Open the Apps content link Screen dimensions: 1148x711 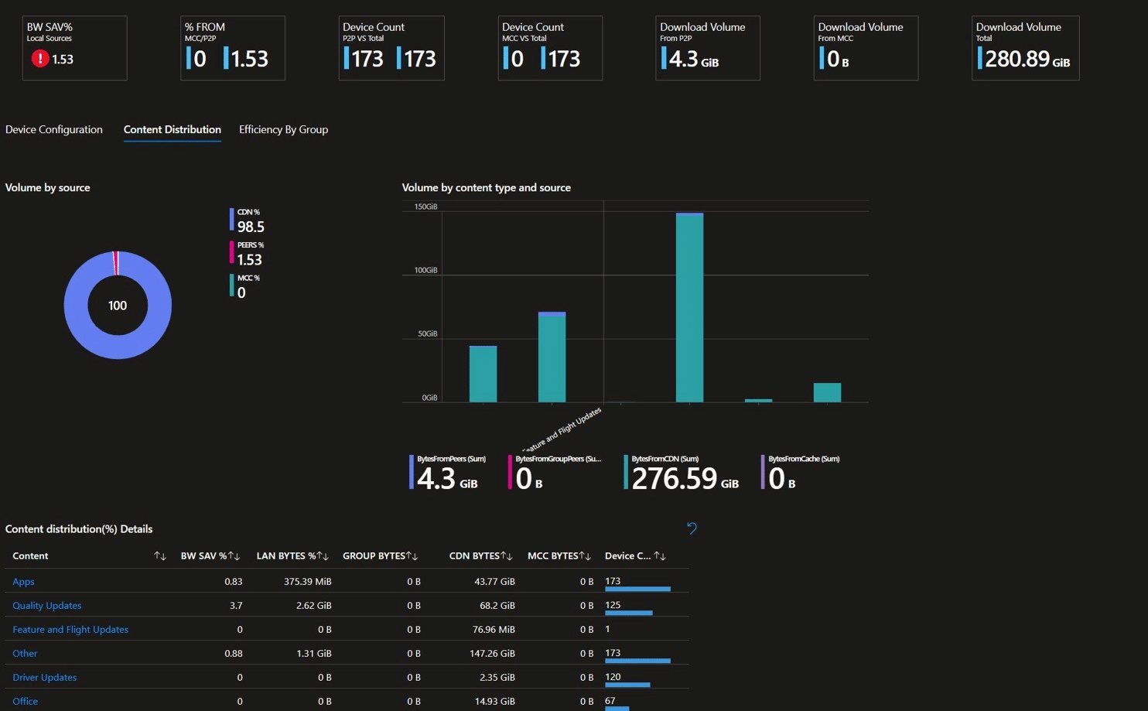pyautogui.click(x=23, y=582)
